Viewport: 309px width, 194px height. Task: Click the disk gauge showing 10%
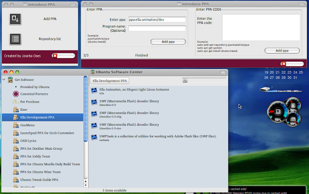(x=293, y=119)
